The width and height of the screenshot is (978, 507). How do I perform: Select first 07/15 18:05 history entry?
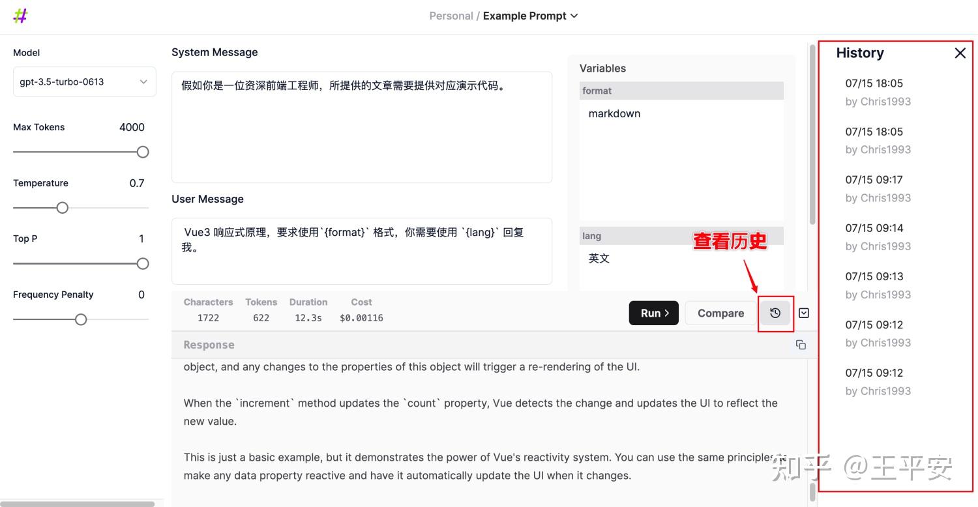[878, 92]
